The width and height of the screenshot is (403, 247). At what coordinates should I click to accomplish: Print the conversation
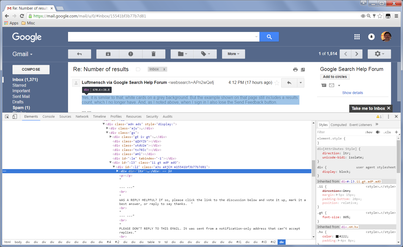295,70
